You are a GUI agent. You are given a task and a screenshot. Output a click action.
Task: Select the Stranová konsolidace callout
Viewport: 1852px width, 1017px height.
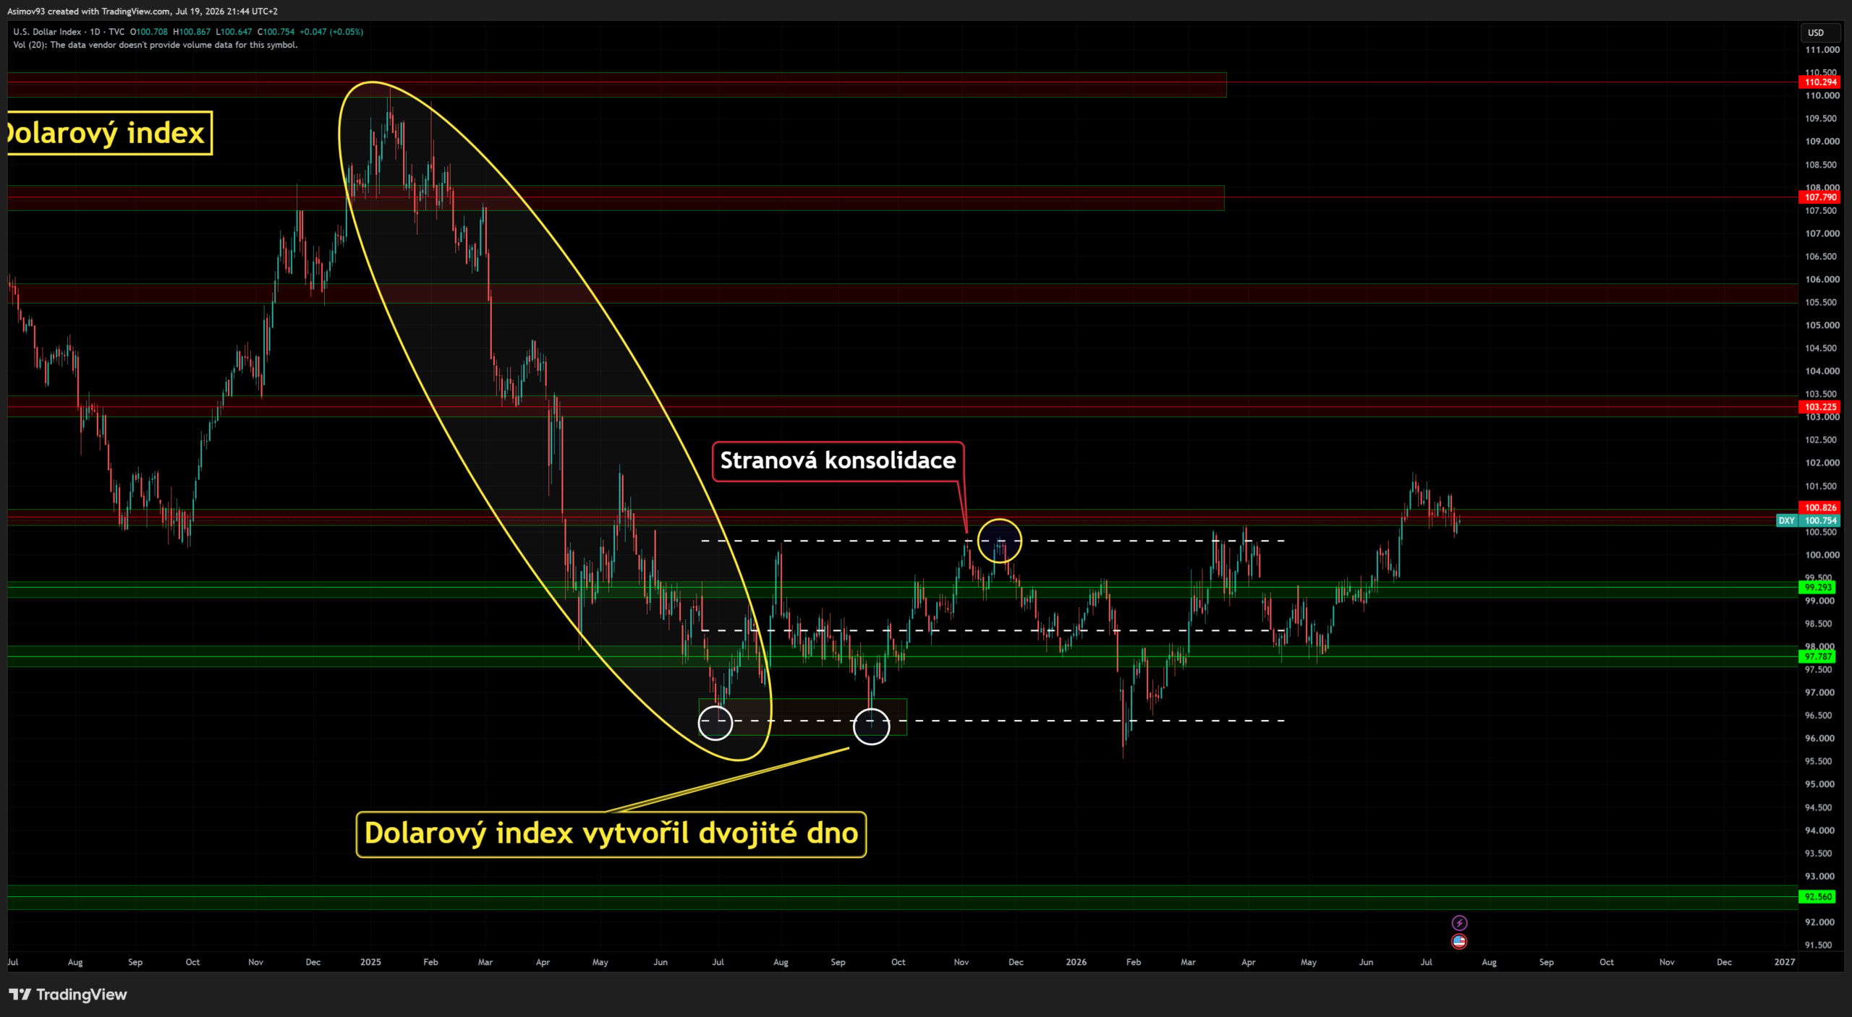tap(838, 460)
